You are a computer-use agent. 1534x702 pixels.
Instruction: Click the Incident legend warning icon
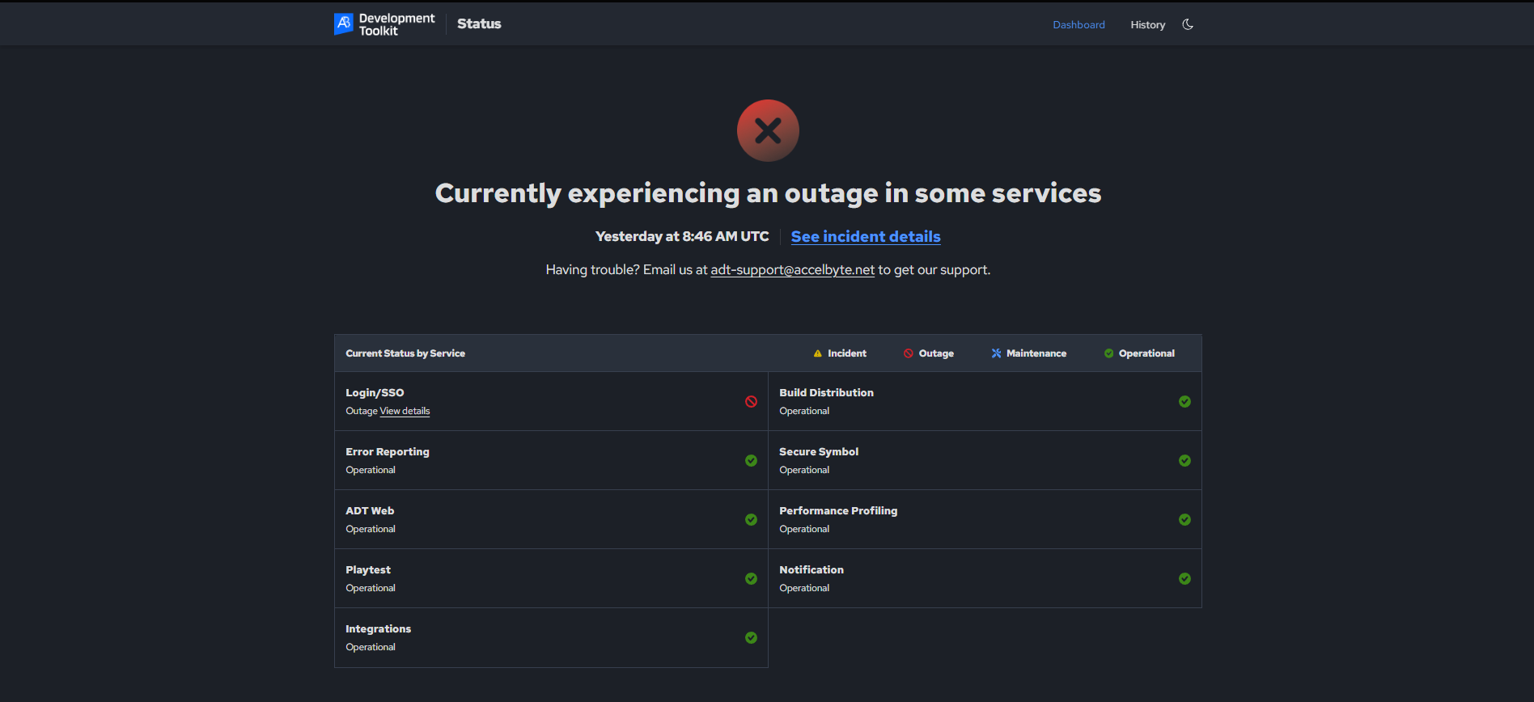click(817, 353)
